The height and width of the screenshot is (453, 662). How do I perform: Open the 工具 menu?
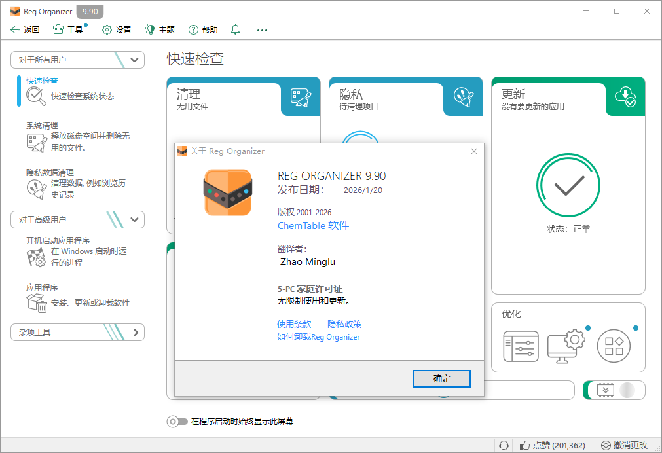tap(69, 29)
